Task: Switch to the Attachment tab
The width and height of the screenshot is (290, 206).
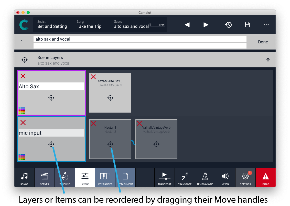Action: 125,178
